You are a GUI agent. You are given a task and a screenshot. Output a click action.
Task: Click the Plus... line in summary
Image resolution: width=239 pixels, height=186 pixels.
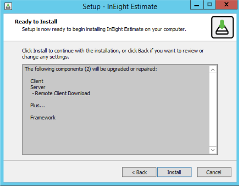(38, 106)
